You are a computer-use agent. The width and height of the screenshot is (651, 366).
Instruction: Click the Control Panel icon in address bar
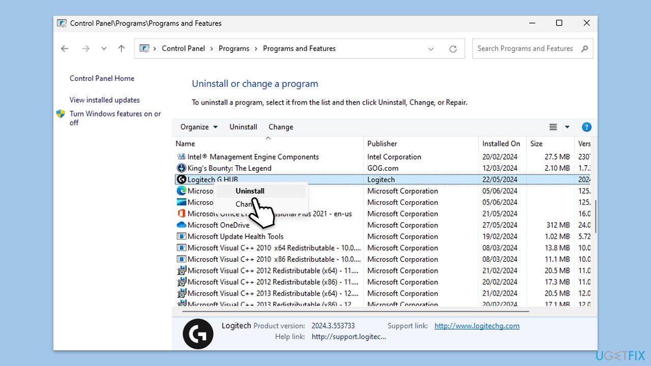tap(144, 49)
